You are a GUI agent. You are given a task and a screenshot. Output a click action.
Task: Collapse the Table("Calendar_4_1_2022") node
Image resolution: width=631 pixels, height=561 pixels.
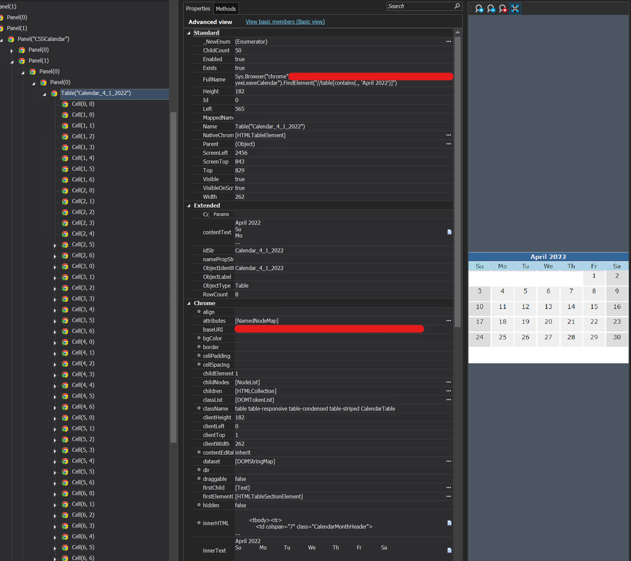coord(44,94)
